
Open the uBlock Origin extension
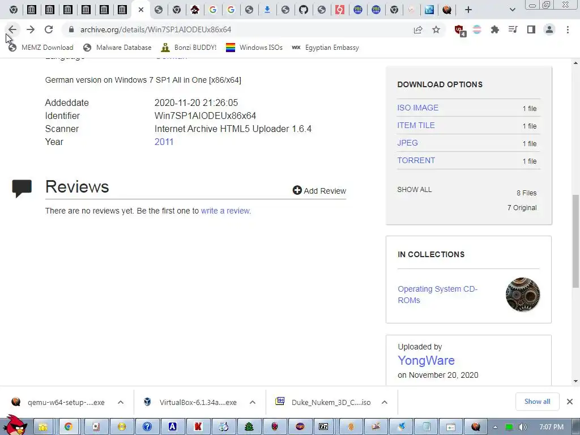coord(459,30)
